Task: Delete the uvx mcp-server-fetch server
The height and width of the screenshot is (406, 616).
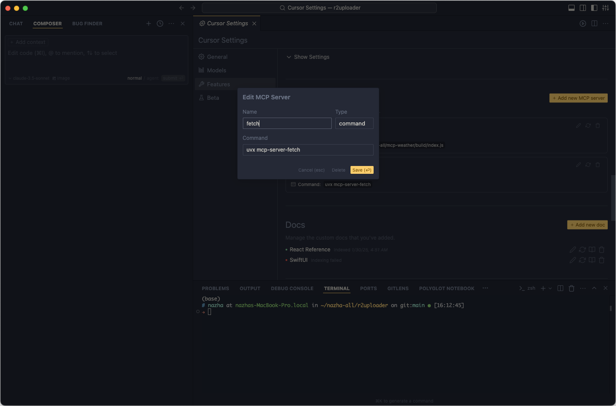Action: tap(598, 165)
